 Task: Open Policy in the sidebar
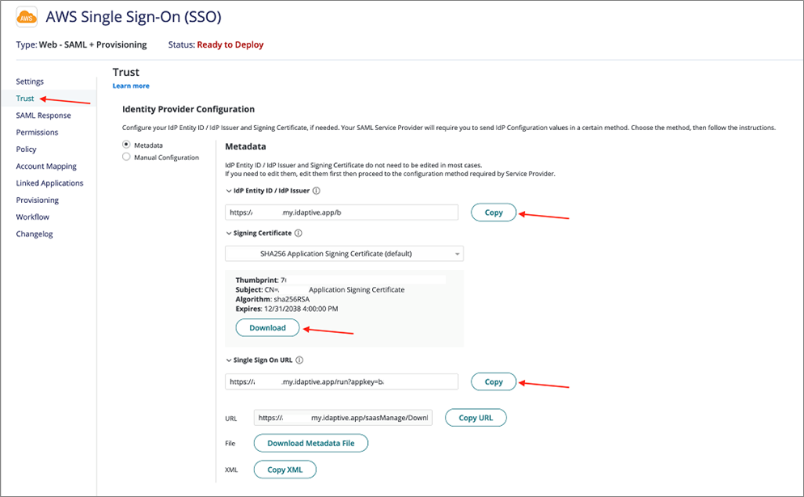coord(26,149)
